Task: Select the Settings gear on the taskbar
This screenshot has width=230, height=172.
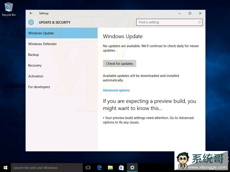Action: point(132,168)
